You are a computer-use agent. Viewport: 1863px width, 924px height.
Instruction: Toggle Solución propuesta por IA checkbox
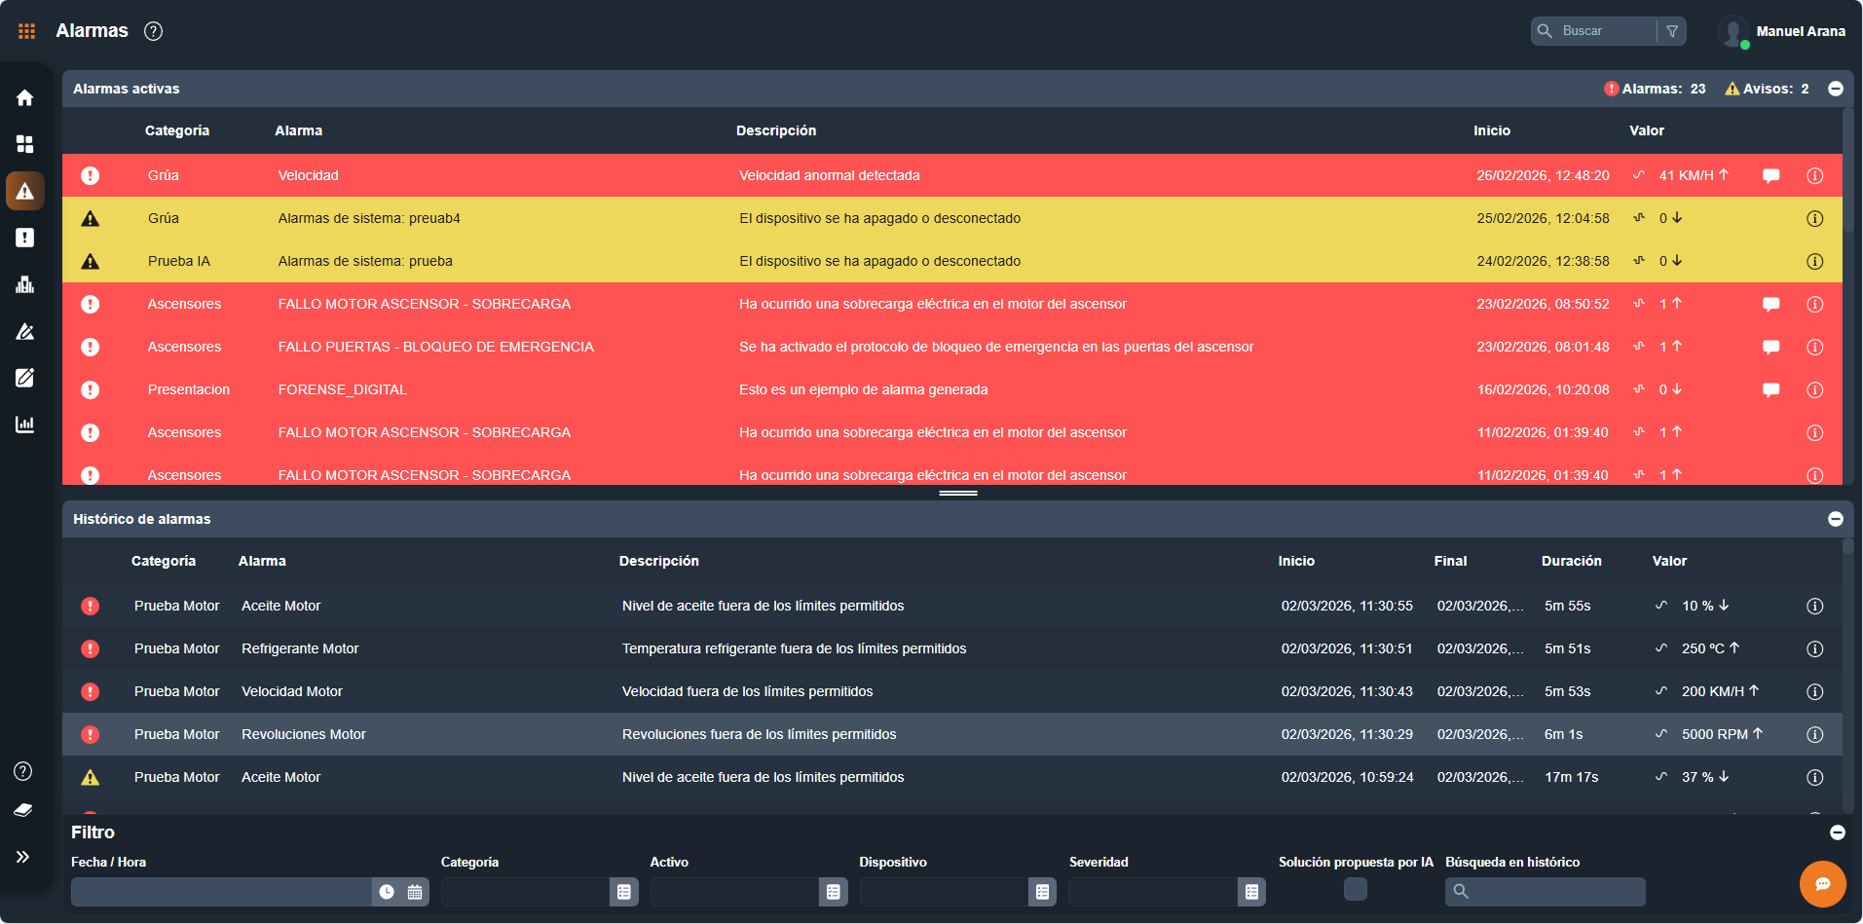1355,889
